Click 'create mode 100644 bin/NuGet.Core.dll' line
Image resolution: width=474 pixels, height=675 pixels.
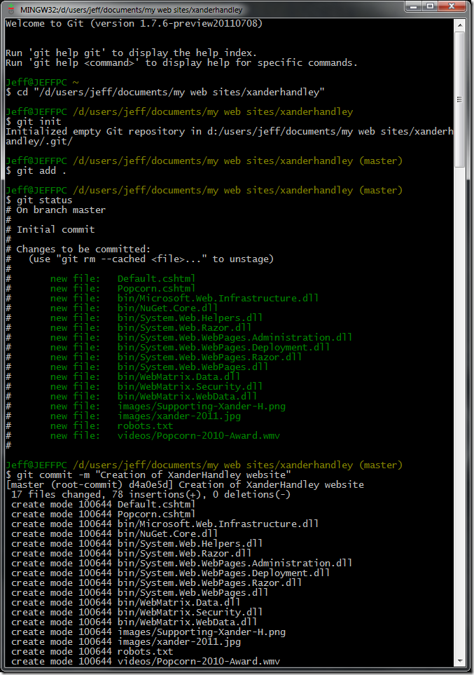click(x=114, y=534)
